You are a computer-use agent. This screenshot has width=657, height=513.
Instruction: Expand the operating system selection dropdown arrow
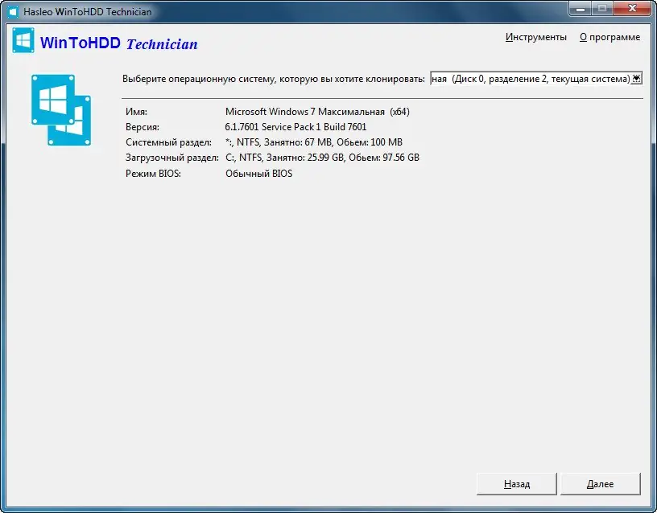636,79
